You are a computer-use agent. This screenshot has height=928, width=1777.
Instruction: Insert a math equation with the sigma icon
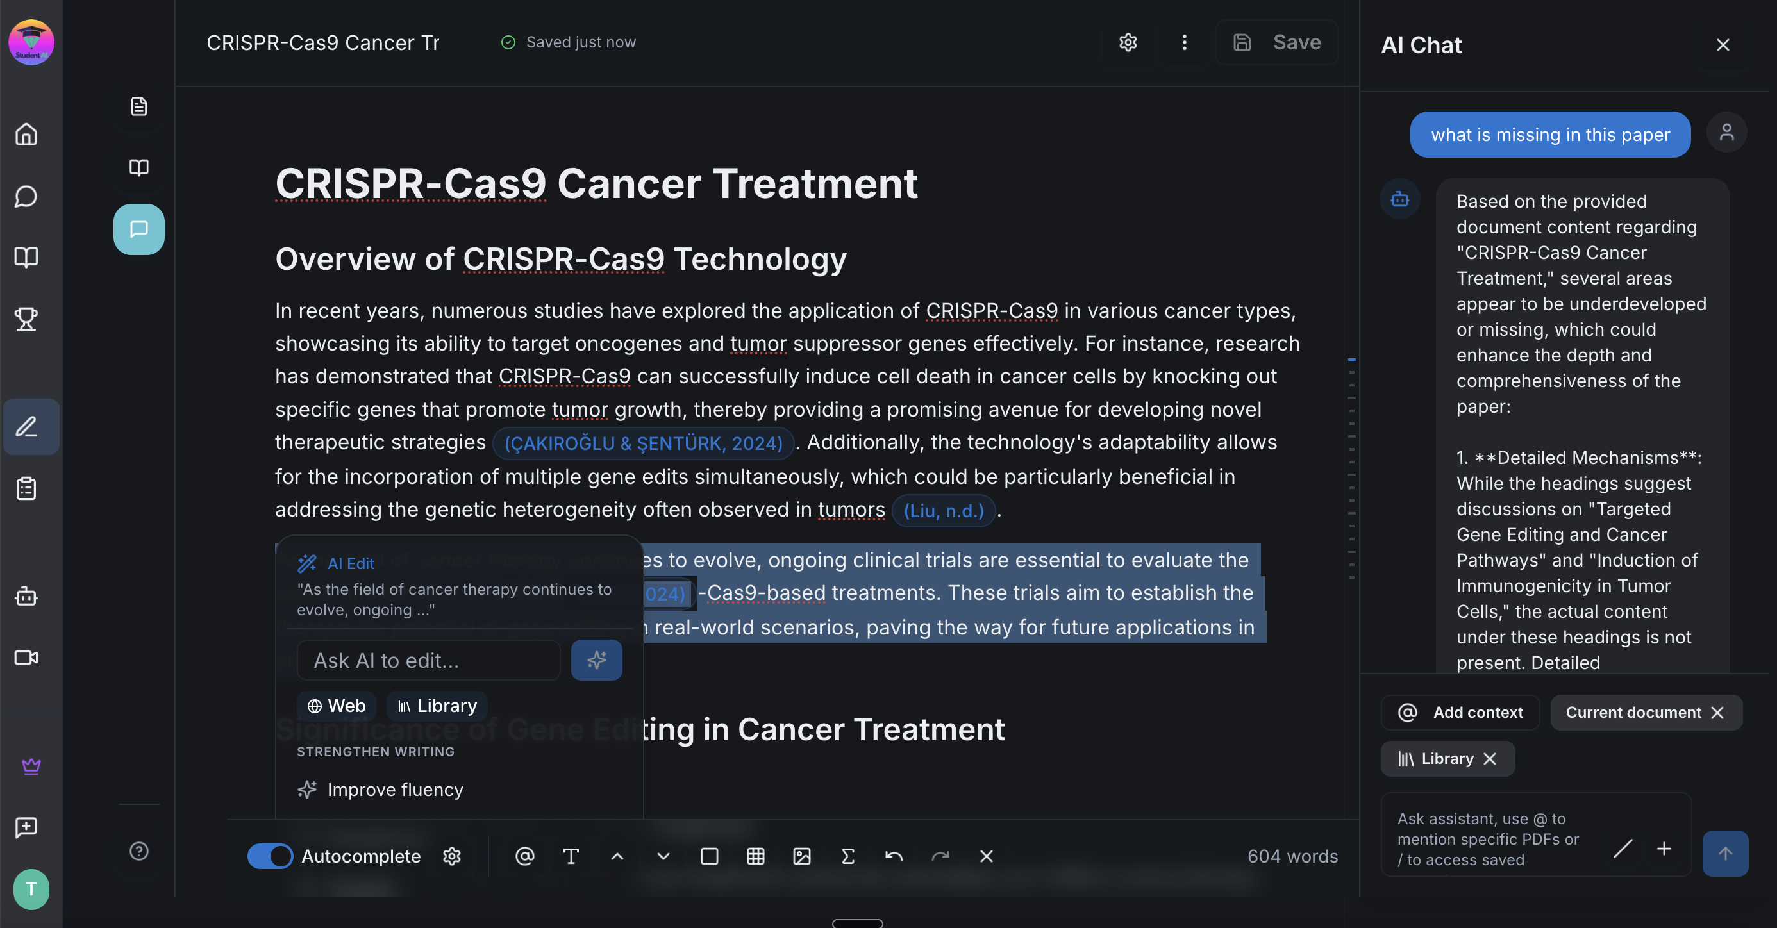coord(848,856)
